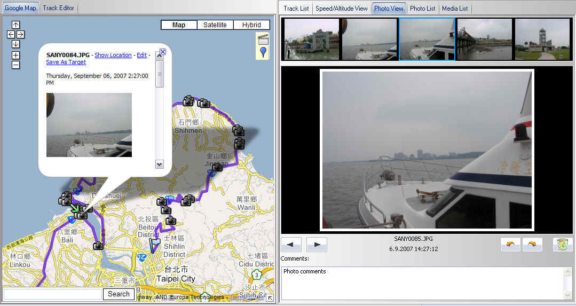This screenshot has width=576, height=306.
Task: Click the blue flag marker near Shihlin
Action: point(155,245)
